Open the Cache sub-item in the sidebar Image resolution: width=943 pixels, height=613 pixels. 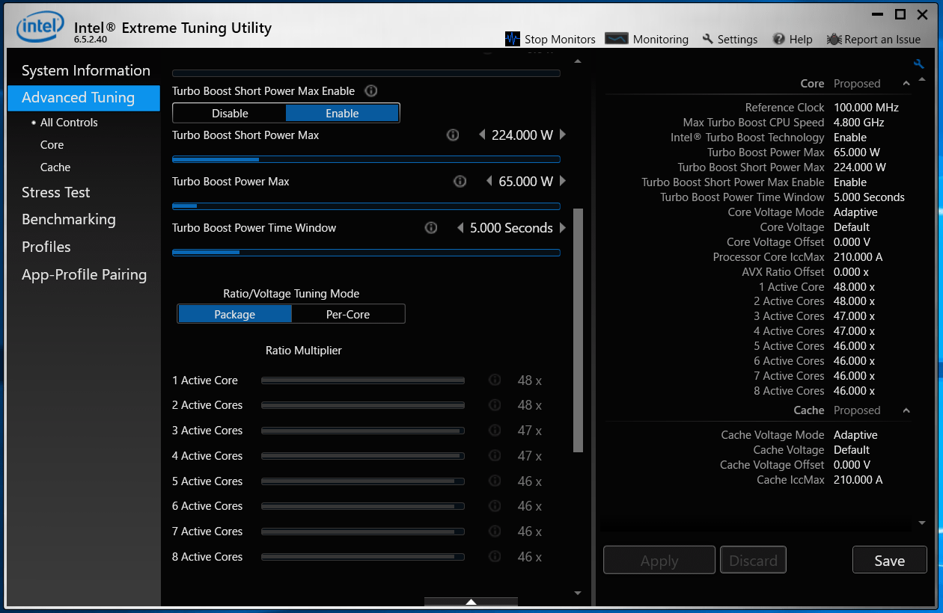click(55, 167)
